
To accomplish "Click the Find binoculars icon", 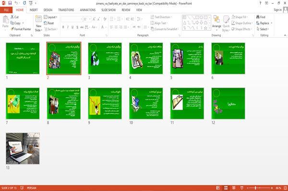I will [x=258, y=17].
